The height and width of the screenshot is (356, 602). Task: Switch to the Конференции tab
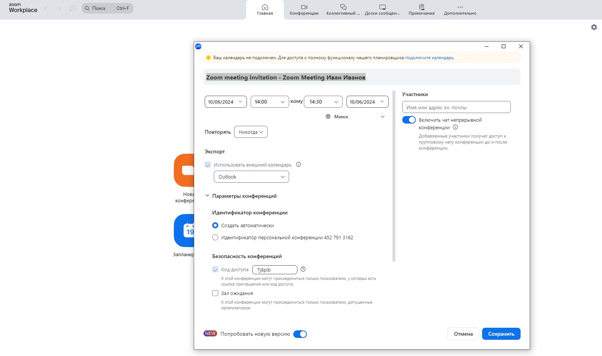click(x=304, y=10)
